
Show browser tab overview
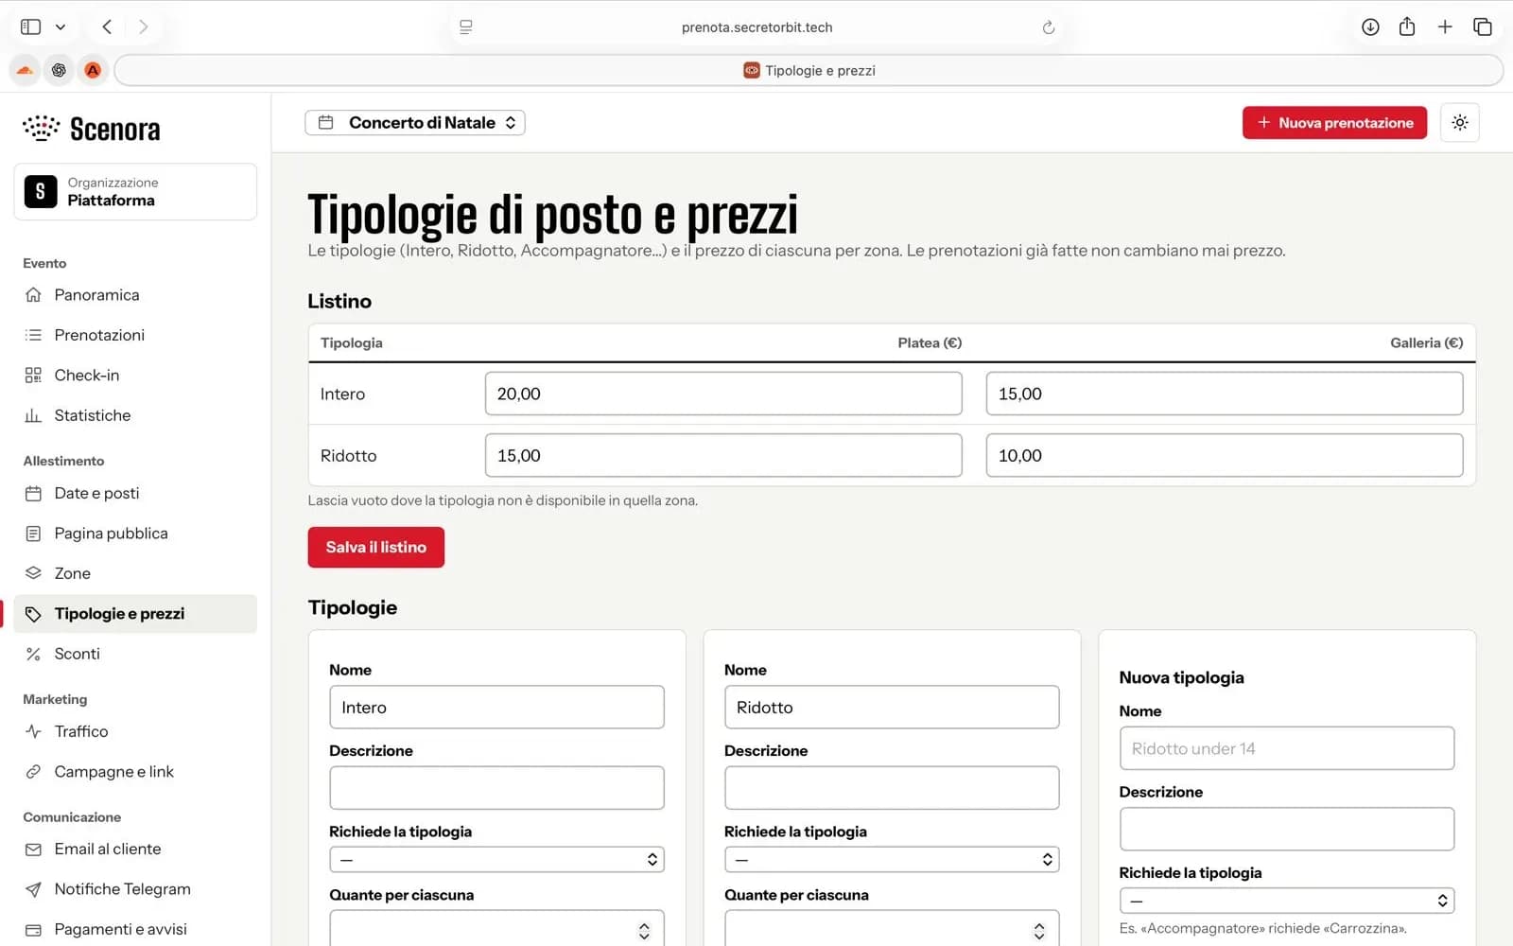pyautogui.click(x=1483, y=27)
